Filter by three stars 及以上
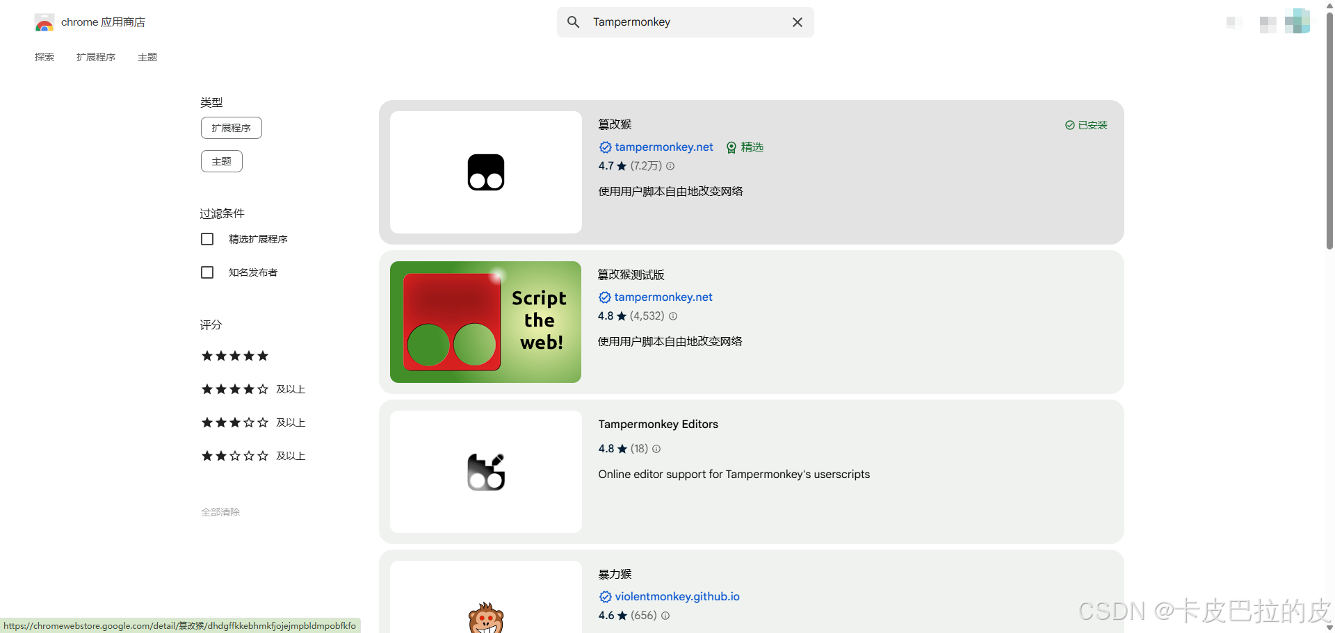This screenshot has width=1335, height=633. pyautogui.click(x=253, y=422)
